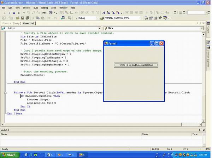The width and height of the screenshot is (212, 158).
Task: Click the Break All pause debug icon
Action: (9, 13)
